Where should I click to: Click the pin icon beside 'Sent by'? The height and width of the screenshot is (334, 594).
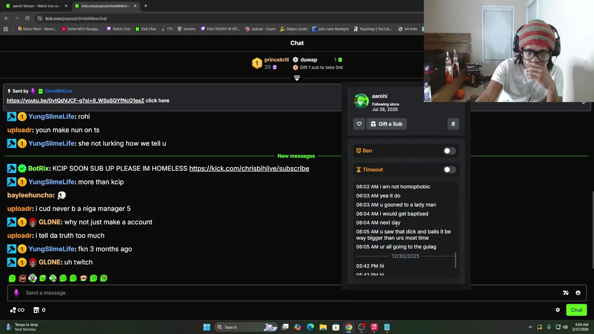(9, 91)
